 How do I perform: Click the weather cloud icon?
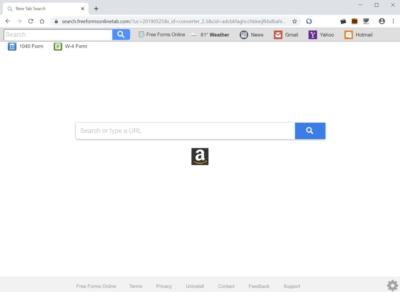193,35
